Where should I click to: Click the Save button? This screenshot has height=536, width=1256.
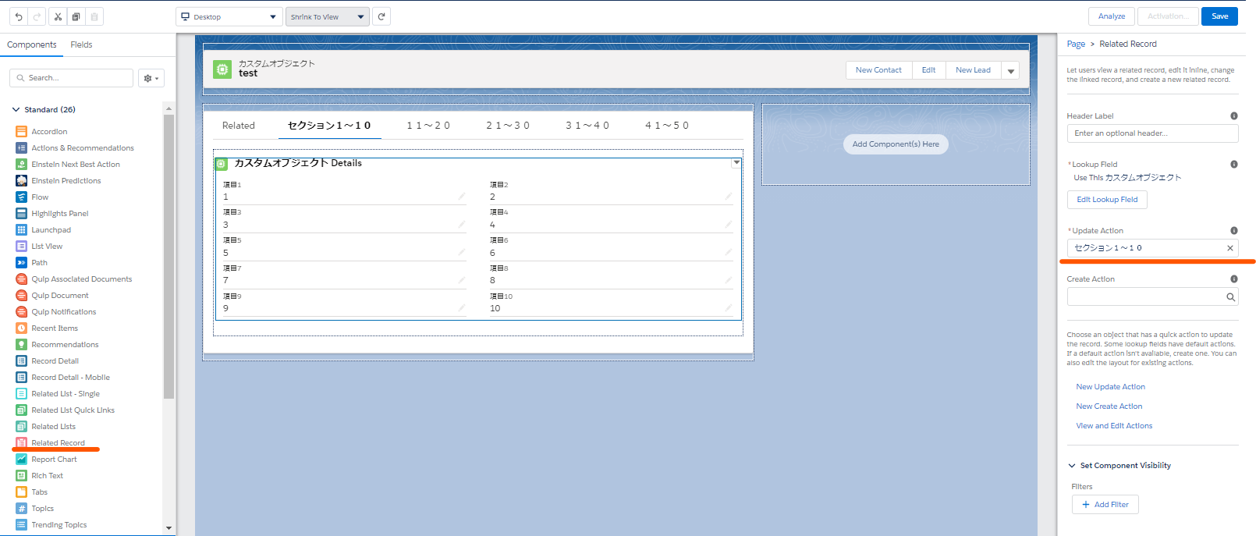coord(1219,16)
